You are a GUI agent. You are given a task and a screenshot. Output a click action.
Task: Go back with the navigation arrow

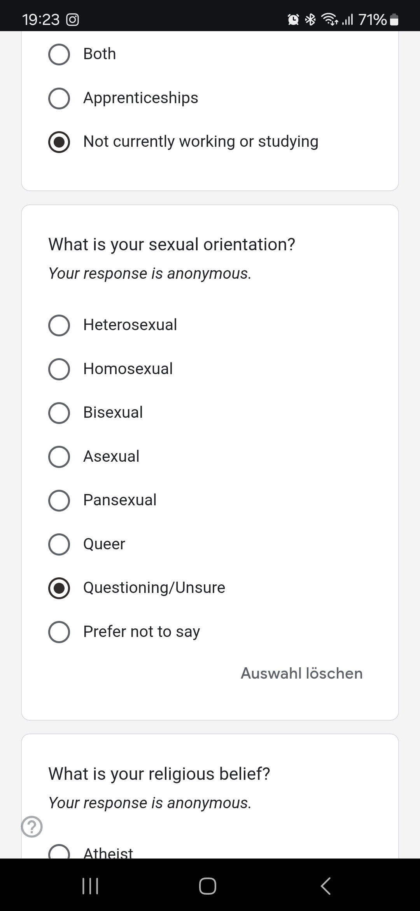coord(326,886)
